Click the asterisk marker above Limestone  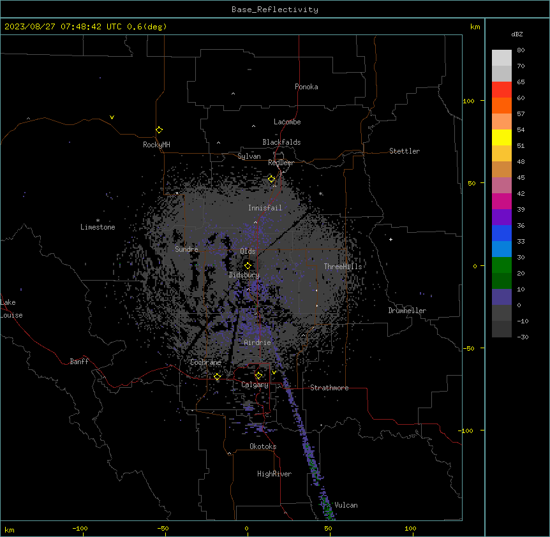point(98,221)
